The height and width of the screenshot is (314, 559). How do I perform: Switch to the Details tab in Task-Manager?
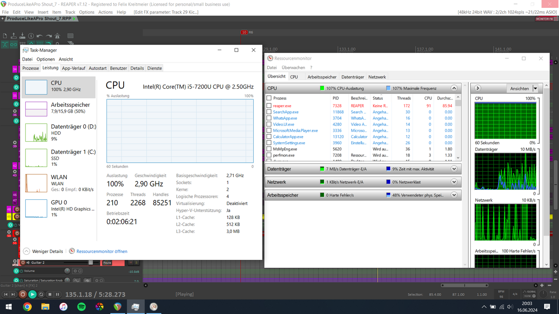[137, 68]
